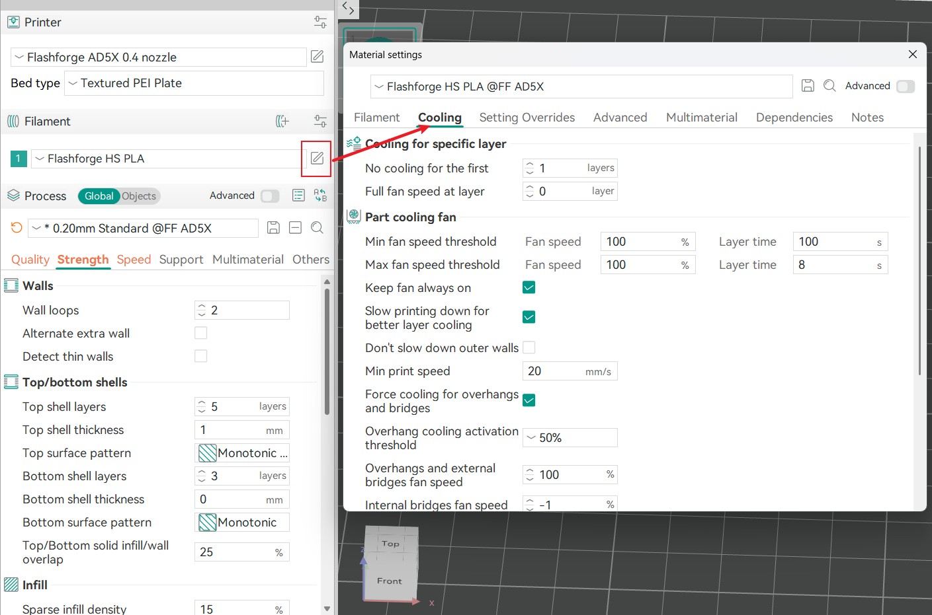The width and height of the screenshot is (932, 615).
Task: Click compare presets icon in Process header
Action: (x=320, y=196)
